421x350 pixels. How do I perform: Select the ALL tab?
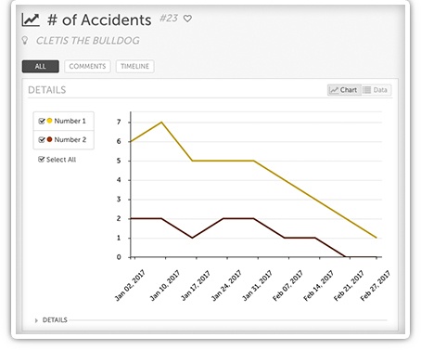tap(41, 66)
